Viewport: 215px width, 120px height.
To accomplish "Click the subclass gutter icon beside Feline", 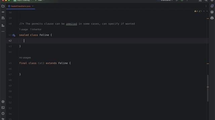I will (x=14, y=35).
